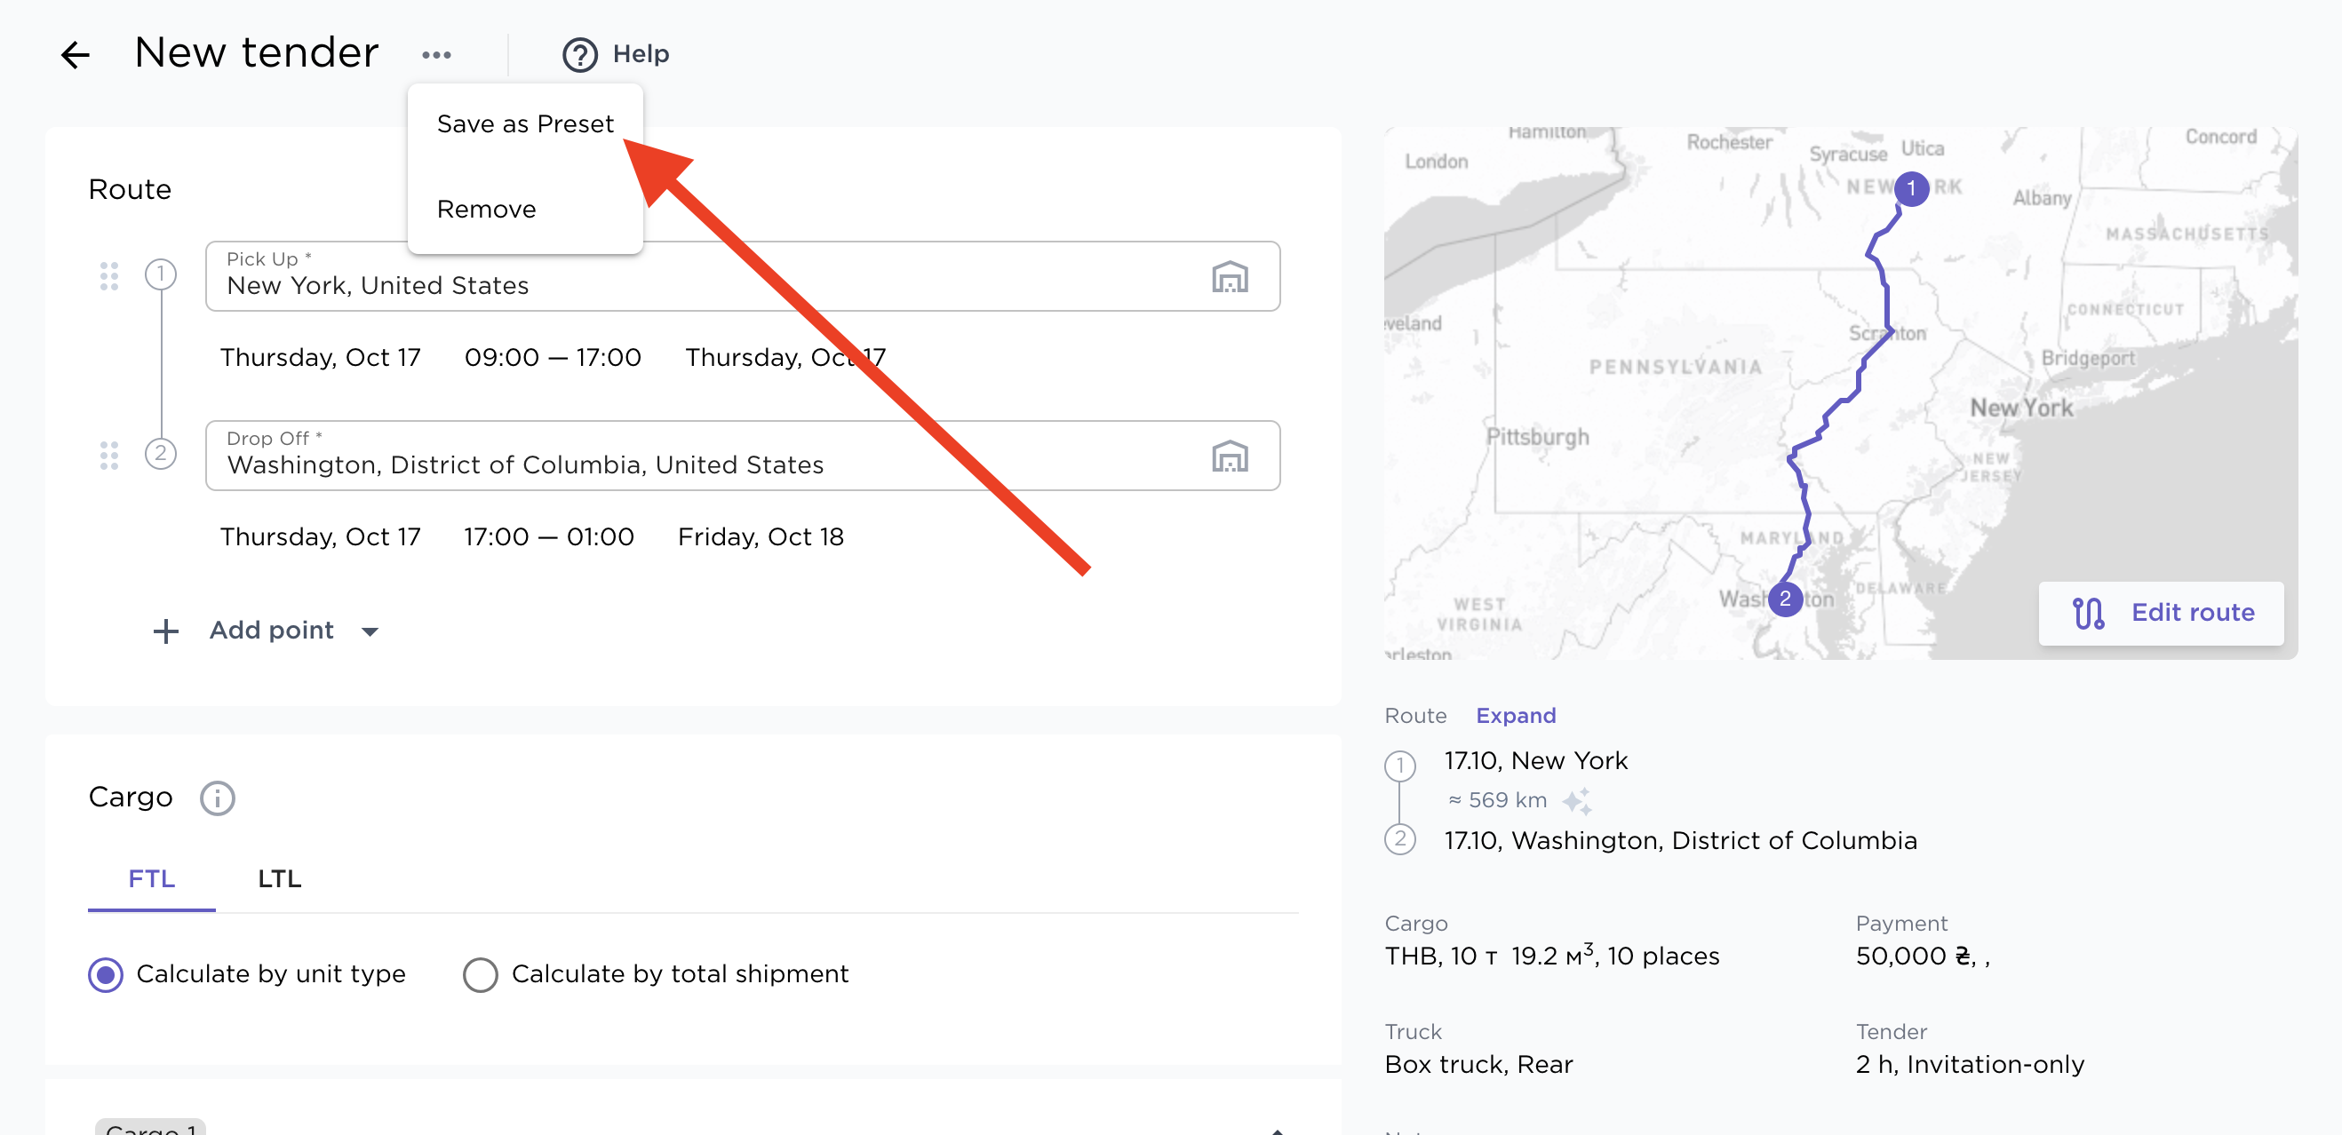Click the Expand link beside Route

click(x=1516, y=715)
